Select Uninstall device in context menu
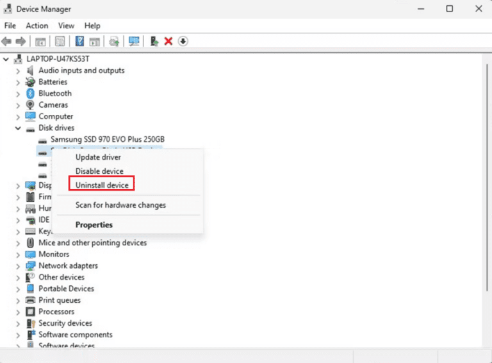This screenshot has width=492, height=363. [102, 185]
